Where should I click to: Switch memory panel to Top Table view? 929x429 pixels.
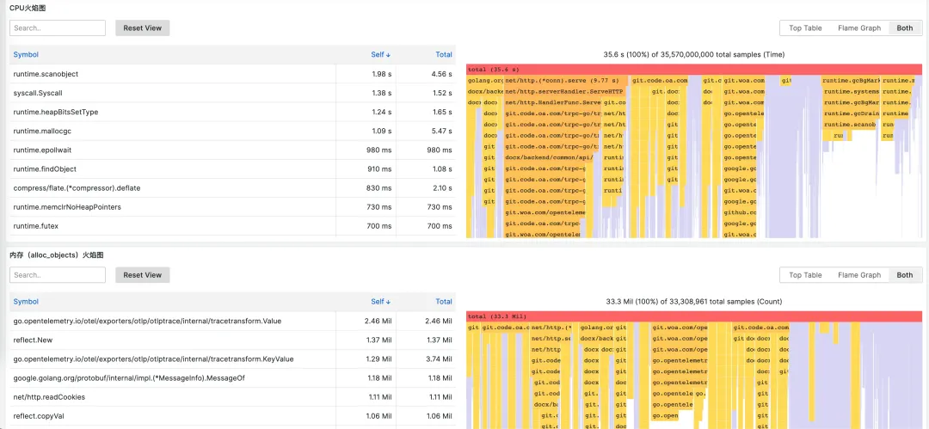pyautogui.click(x=805, y=275)
